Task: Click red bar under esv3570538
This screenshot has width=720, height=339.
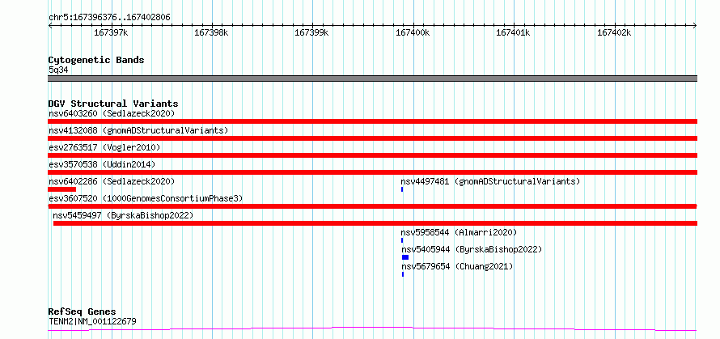Action: click(x=372, y=172)
